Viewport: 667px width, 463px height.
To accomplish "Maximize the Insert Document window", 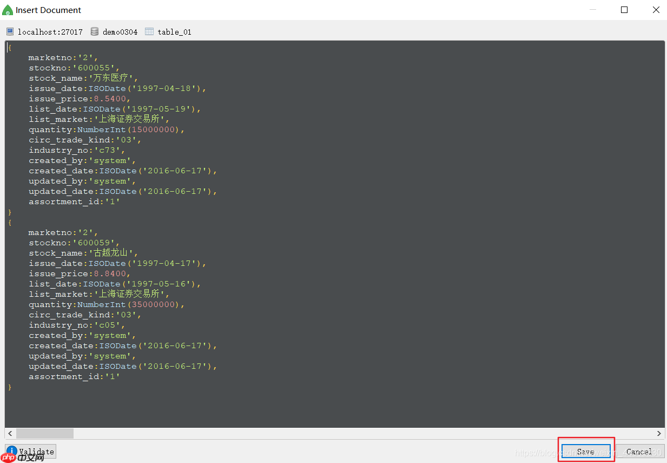I will point(624,10).
